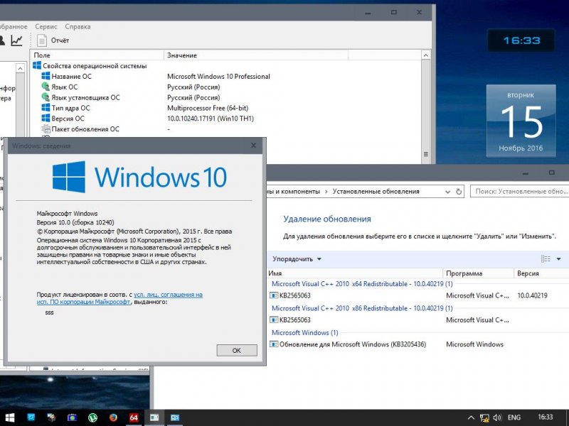The height and width of the screenshot is (426, 569).
Task: Open the license agreement link
Action: 168,294
